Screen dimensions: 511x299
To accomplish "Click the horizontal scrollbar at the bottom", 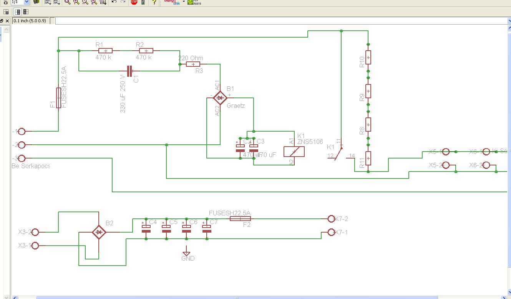I will pyautogui.click(x=236, y=297).
